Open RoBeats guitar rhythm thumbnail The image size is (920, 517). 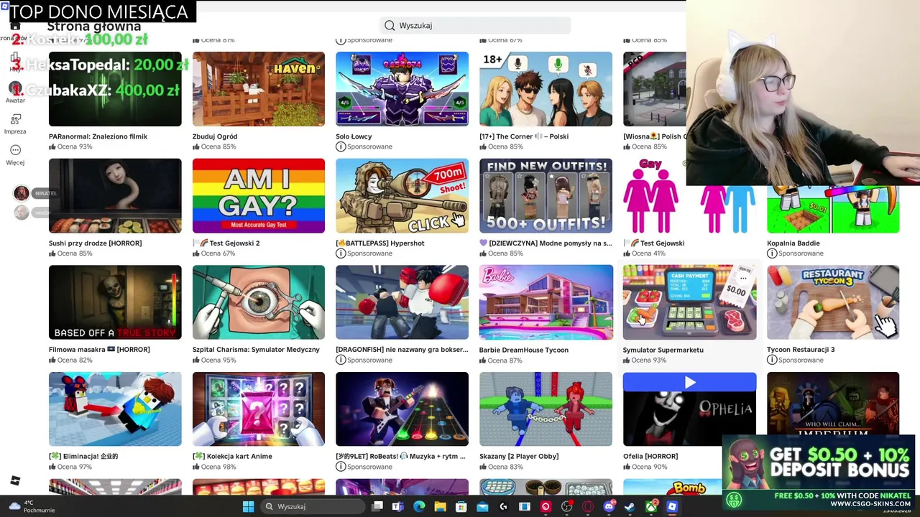[x=402, y=409]
